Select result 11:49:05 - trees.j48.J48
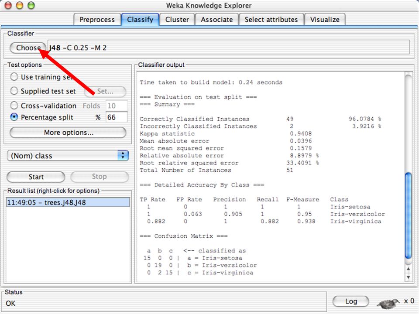Screen dimensions: 419x314 pyautogui.click(x=68, y=202)
